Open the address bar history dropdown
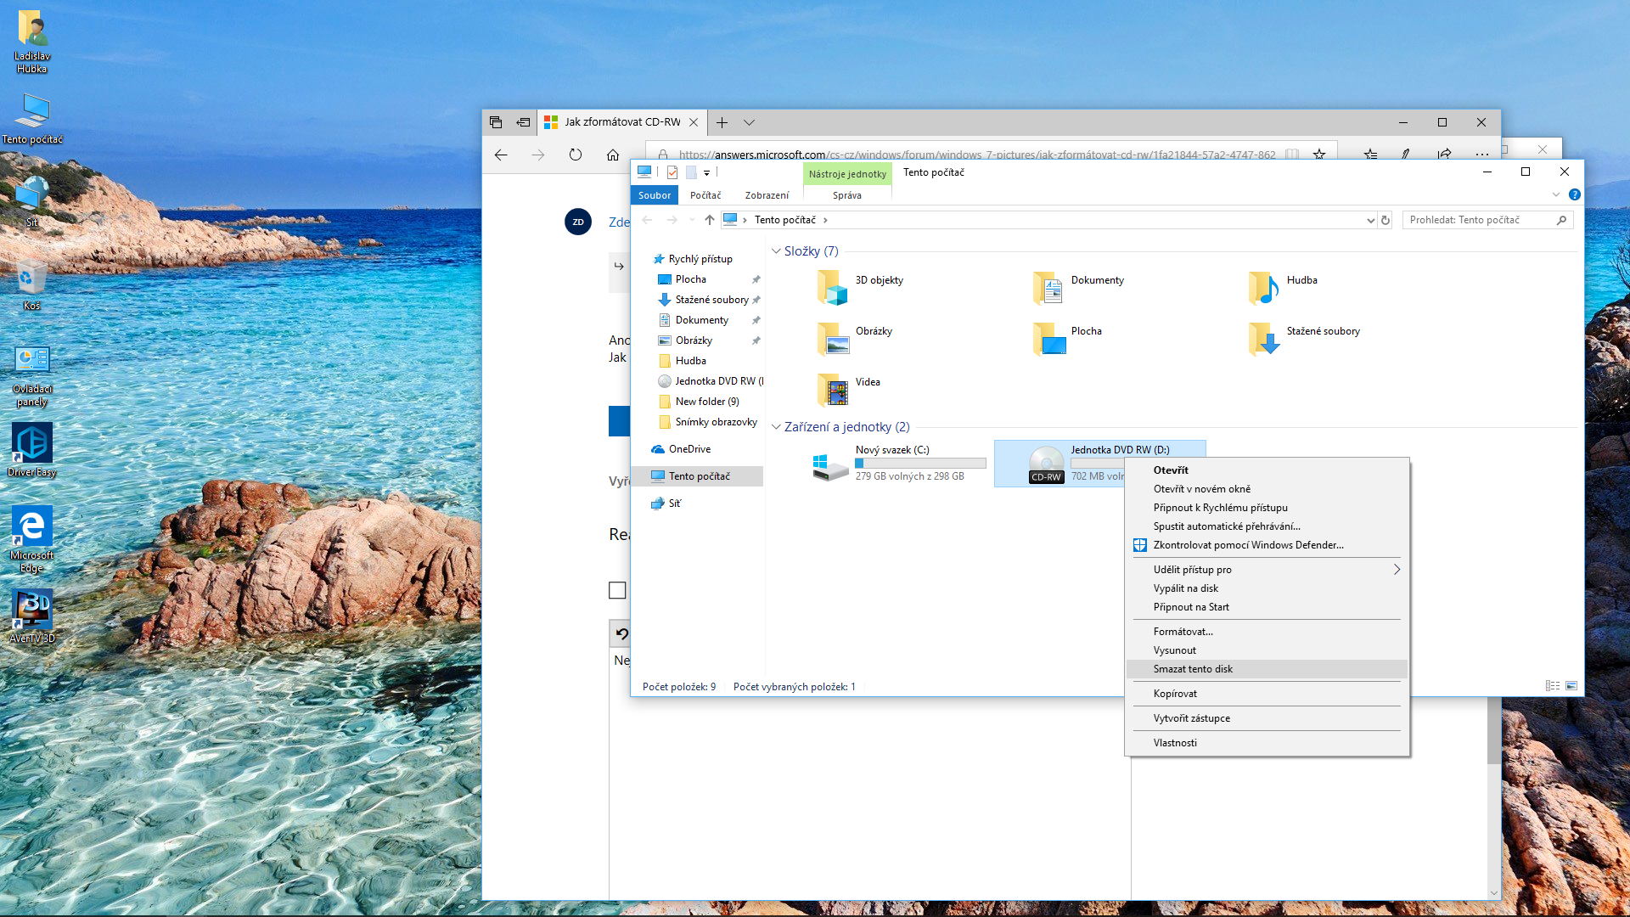The image size is (1630, 917). click(1370, 221)
